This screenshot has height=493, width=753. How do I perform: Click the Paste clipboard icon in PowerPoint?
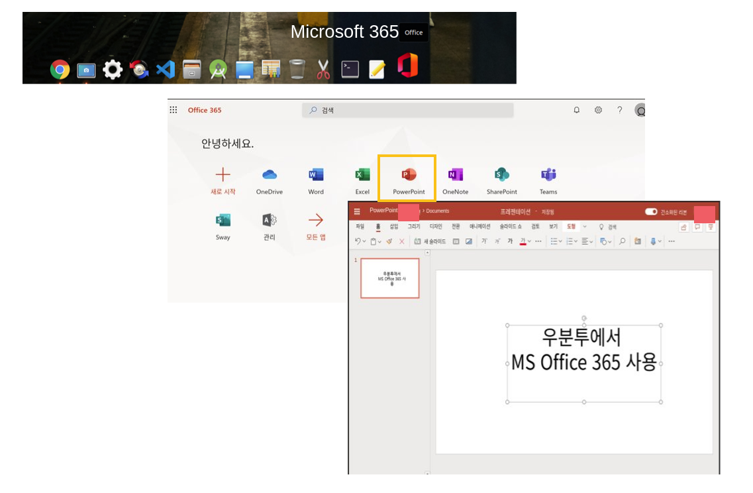coord(373,241)
